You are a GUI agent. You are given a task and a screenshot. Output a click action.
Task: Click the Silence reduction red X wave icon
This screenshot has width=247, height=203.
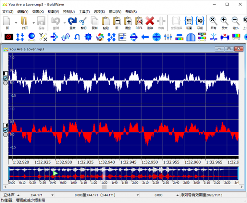coord(225,37)
